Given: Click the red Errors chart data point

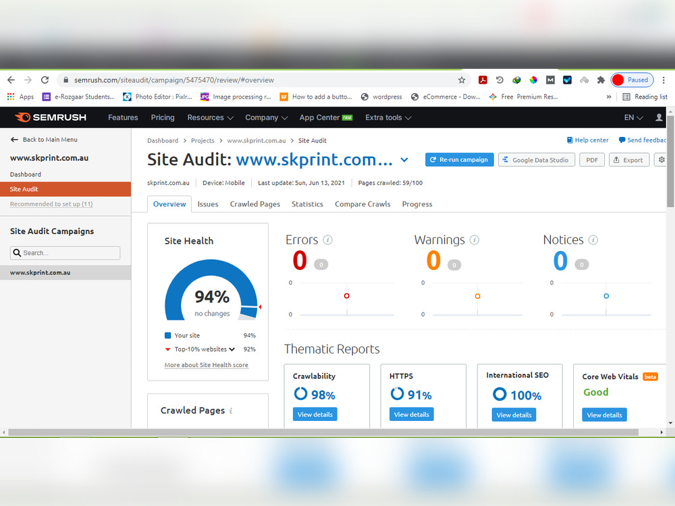Looking at the screenshot, I should tap(346, 296).
